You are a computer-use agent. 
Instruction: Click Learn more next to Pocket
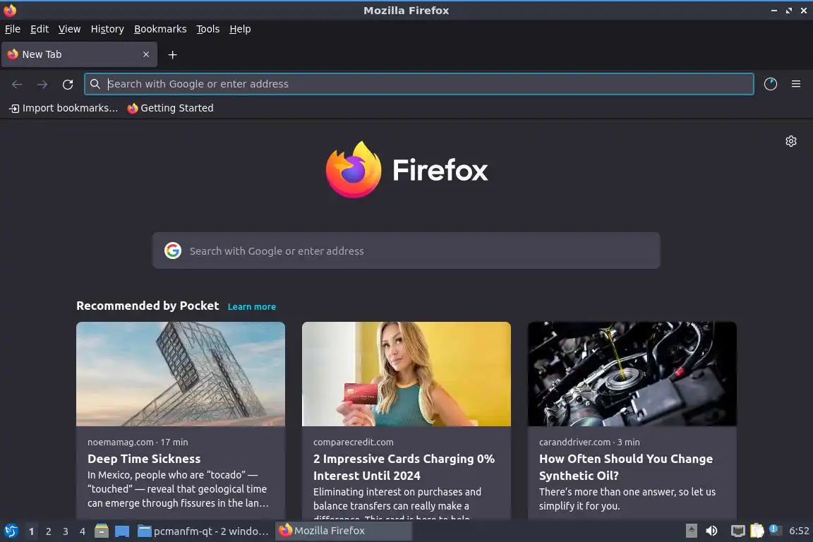251,306
